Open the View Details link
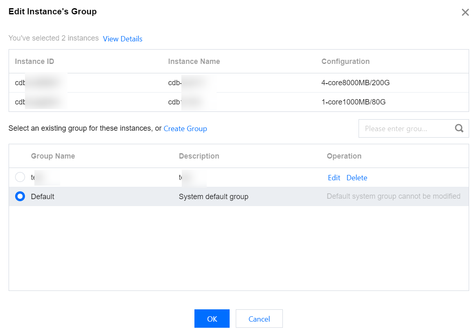This screenshot has width=474, height=329. tap(122, 39)
